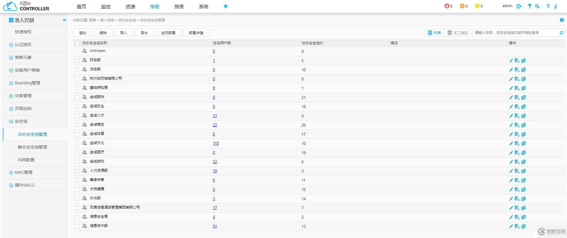The width and height of the screenshot is (567, 238).
Task: Click the copy icon for 外交部 row
Action: point(524,199)
